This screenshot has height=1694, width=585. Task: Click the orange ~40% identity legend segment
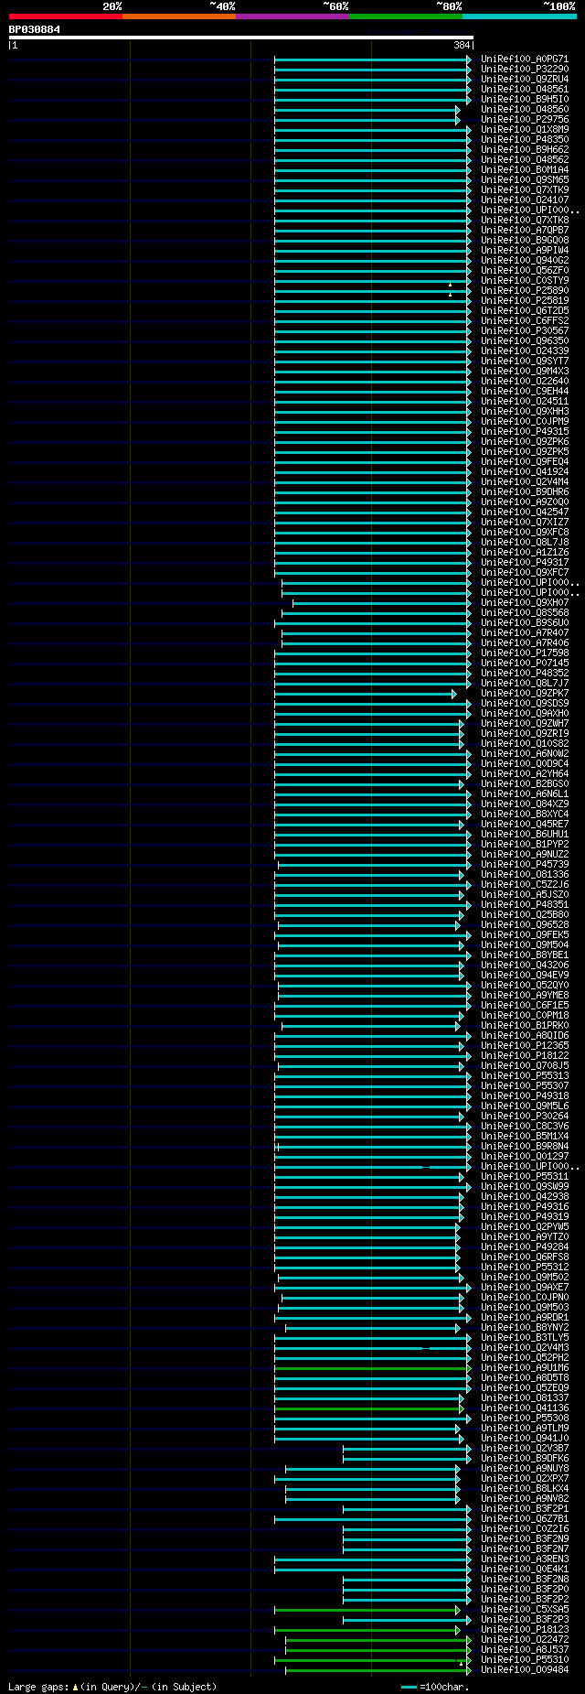(179, 16)
